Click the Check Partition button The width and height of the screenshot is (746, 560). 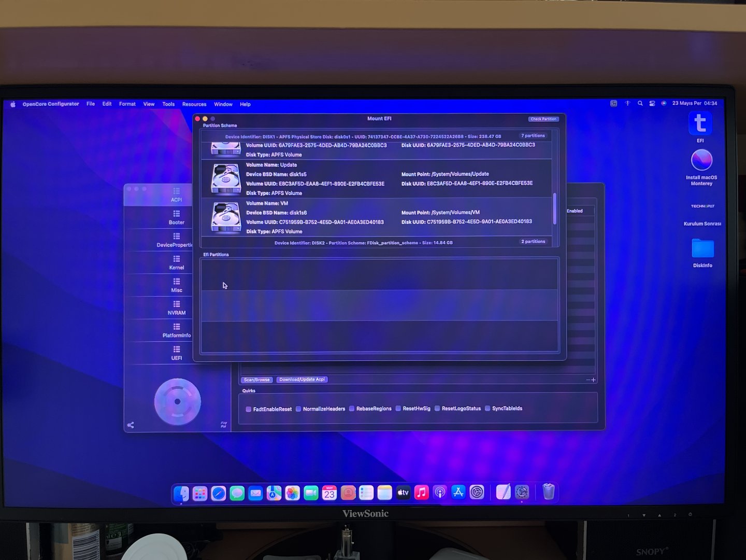coord(543,119)
